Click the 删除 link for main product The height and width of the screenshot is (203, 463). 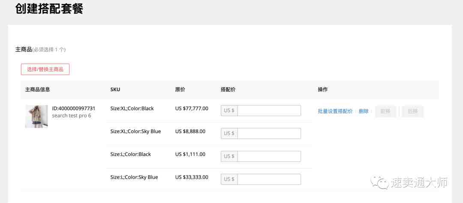coord(364,111)
